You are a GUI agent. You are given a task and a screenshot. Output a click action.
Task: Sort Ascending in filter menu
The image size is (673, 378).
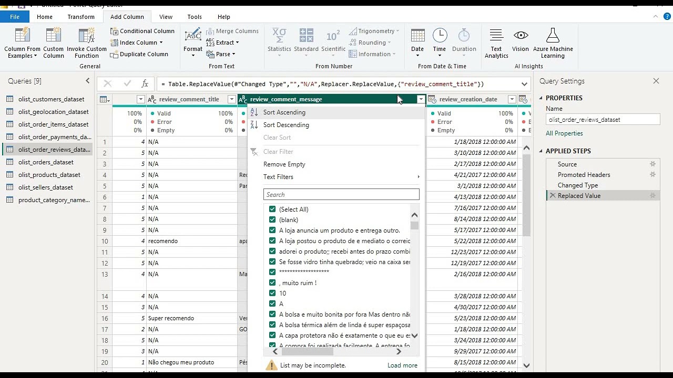tap(284, 112)
